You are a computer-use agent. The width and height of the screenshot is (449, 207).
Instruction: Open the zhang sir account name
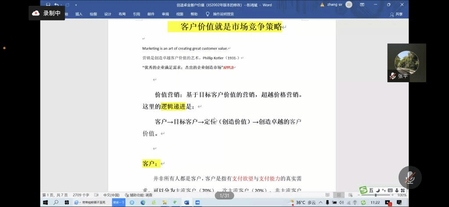[335, 4]
